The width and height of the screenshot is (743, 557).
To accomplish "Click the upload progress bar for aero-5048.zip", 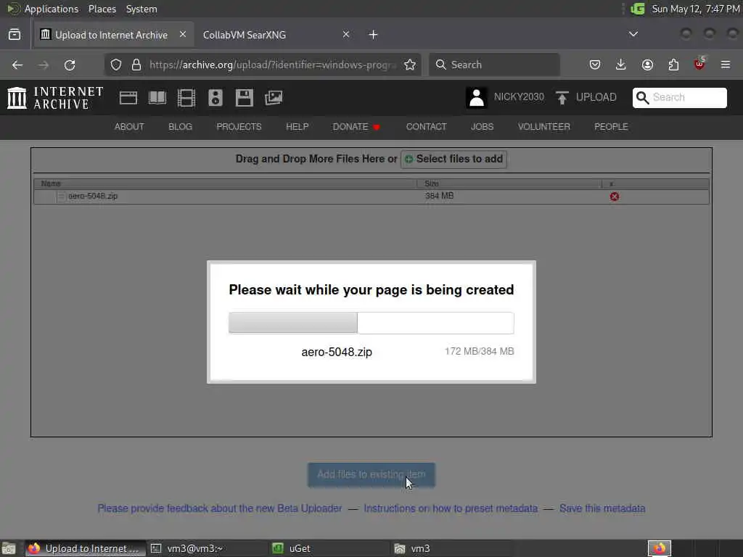I will pos(371,323).
